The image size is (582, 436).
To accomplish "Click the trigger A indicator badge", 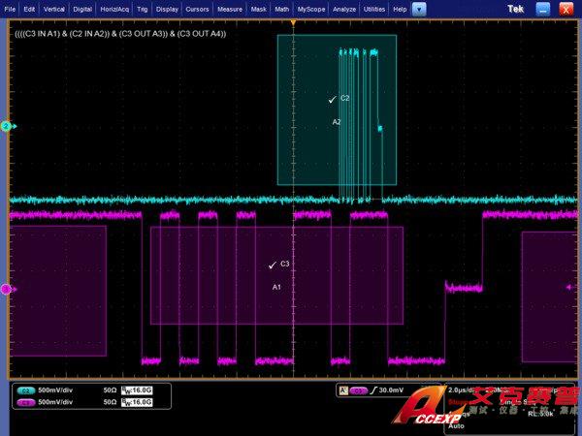I will tap(341, 390).
